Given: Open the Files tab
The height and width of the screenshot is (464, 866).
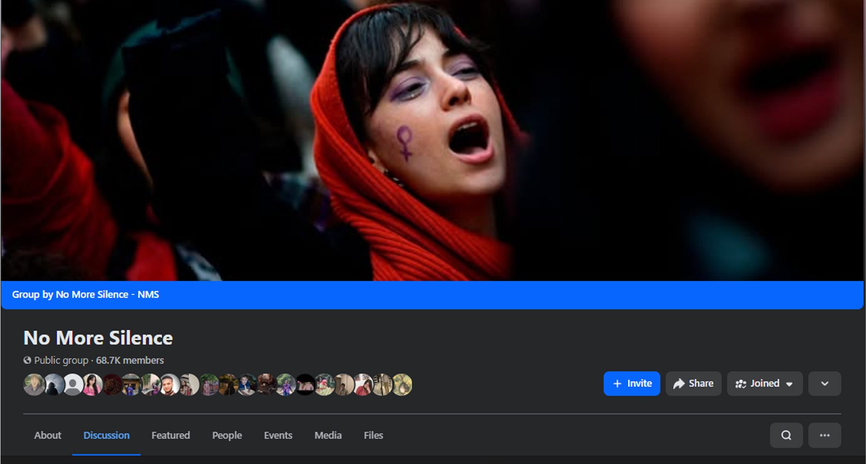Looking at the screenshot, I should (373, 435).
